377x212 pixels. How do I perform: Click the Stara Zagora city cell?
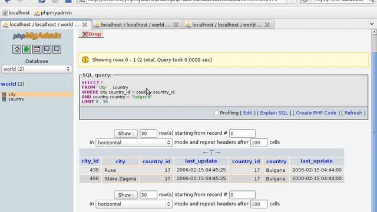120,179
